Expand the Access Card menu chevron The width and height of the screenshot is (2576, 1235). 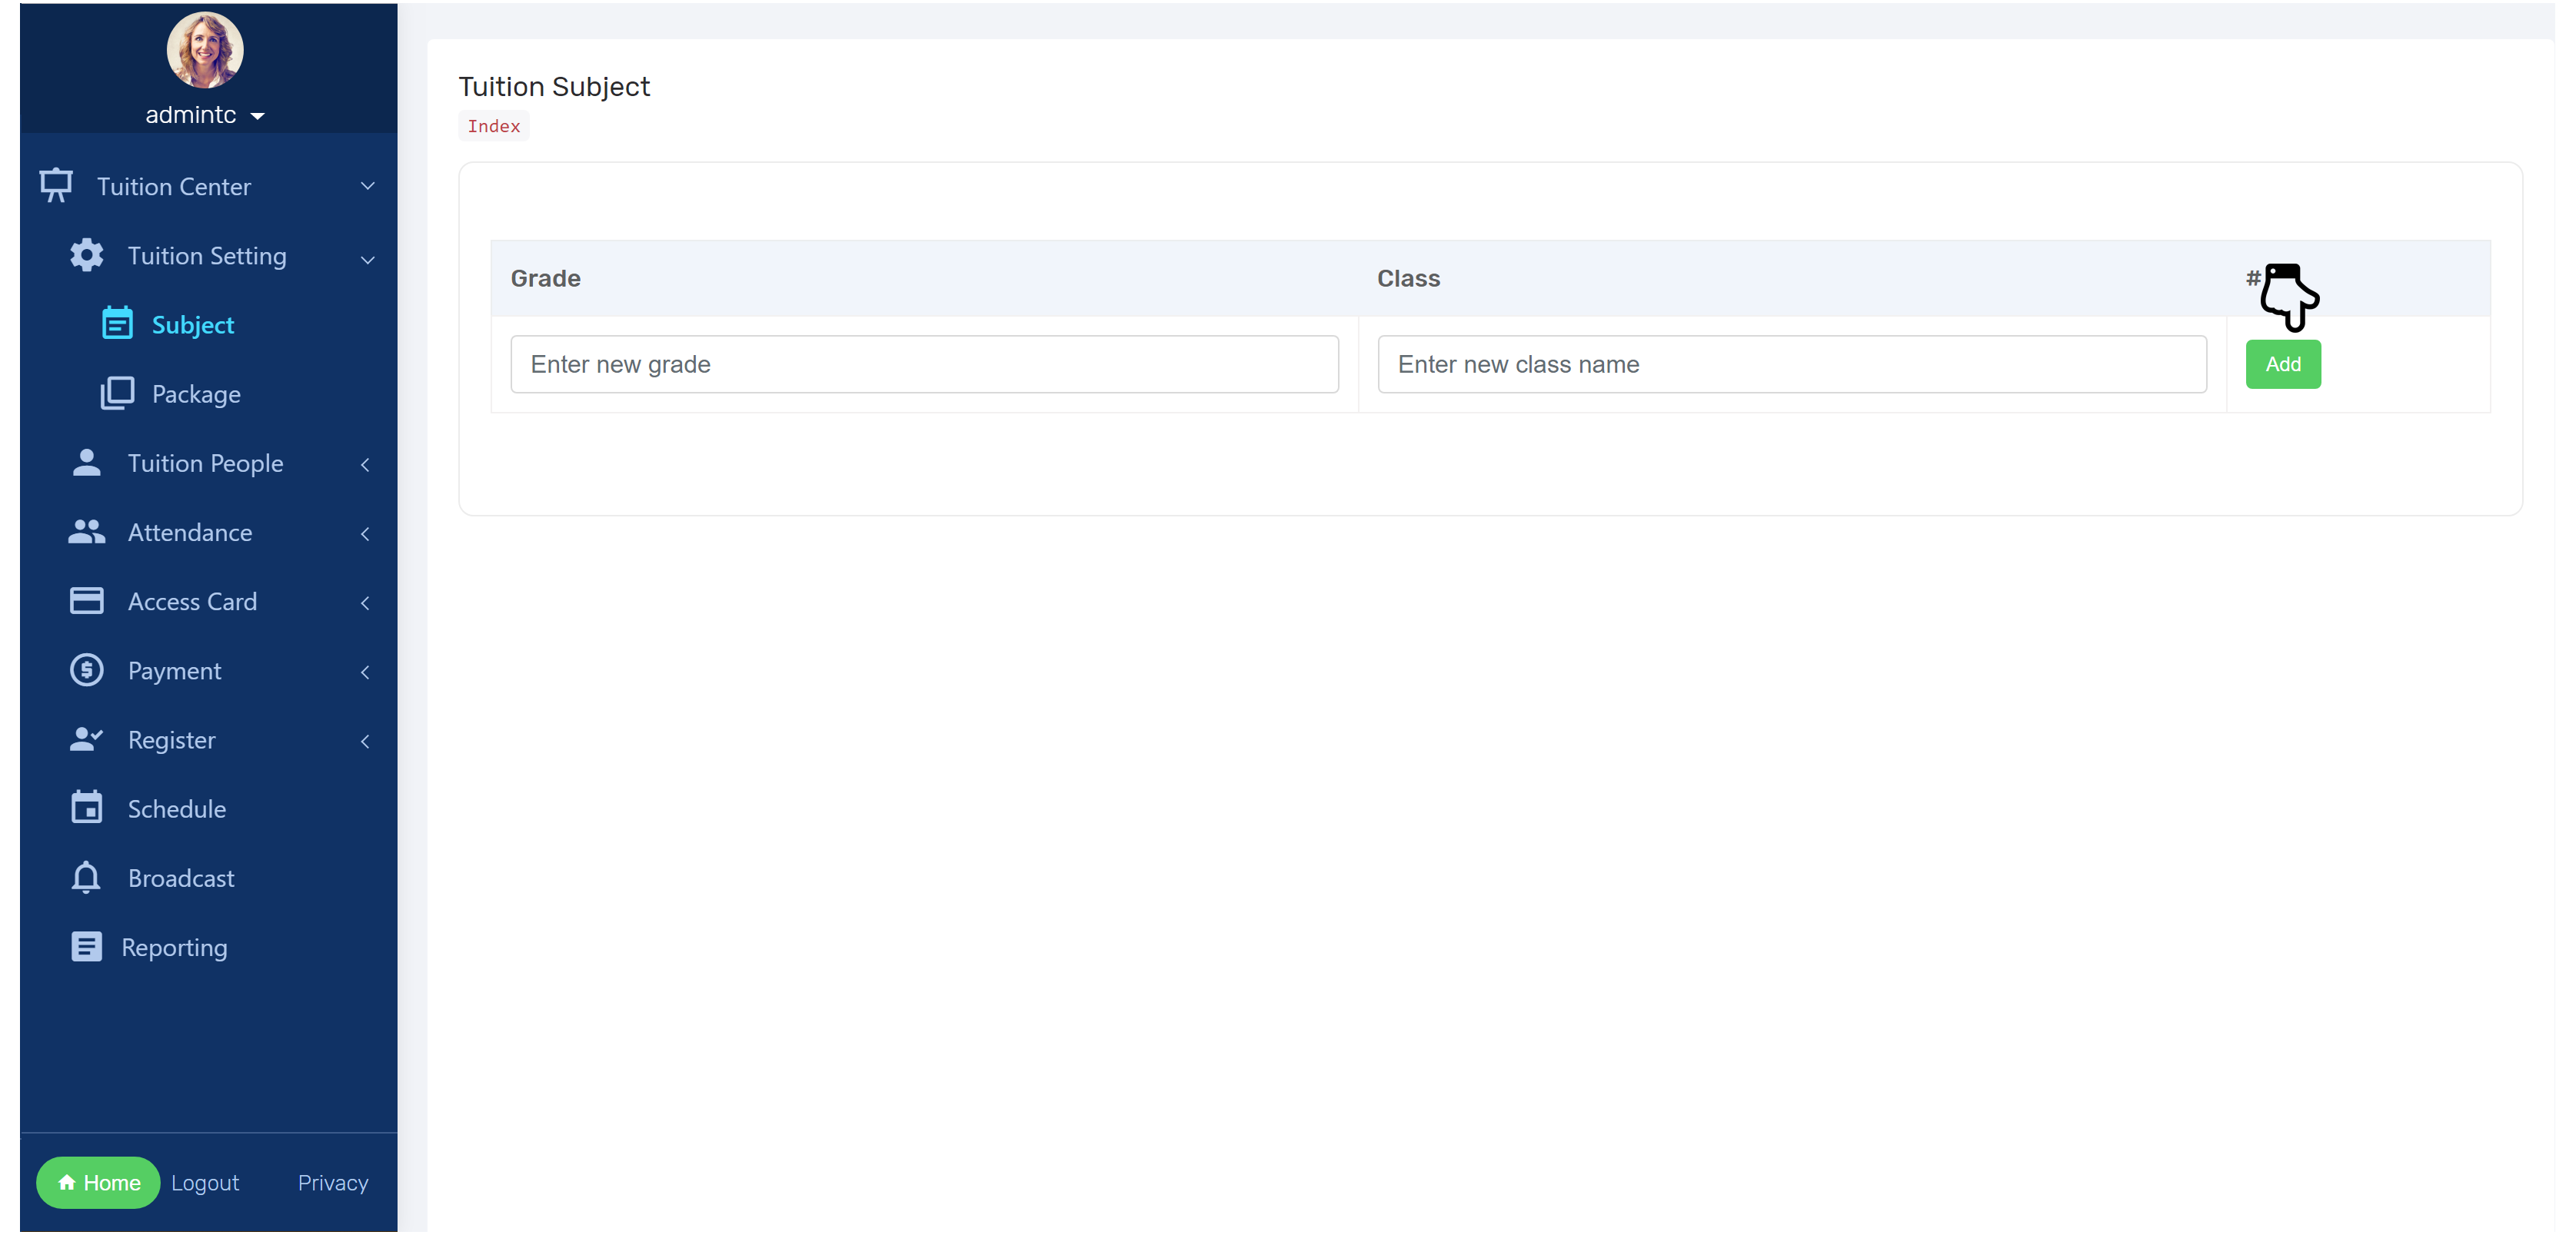365,603
